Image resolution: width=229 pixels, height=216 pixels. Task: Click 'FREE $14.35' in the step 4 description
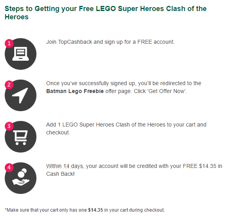click(199, 166)
